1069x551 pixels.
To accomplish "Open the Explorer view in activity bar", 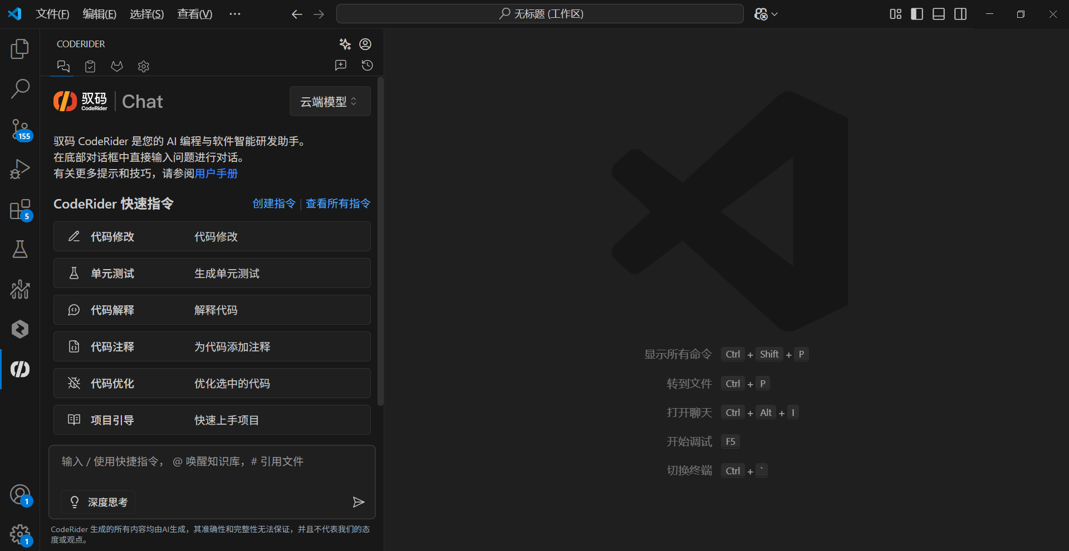I will (20, 49).
